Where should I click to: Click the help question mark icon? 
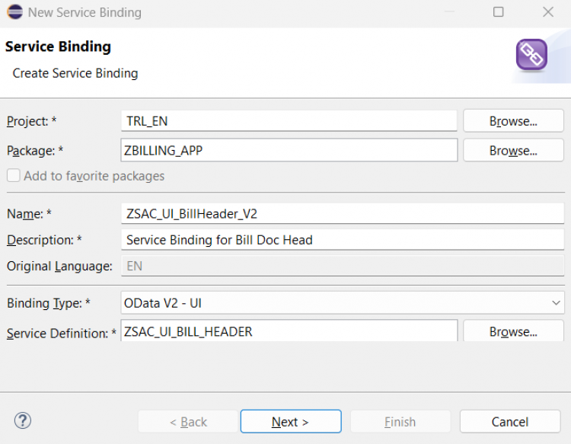point(23,421)
